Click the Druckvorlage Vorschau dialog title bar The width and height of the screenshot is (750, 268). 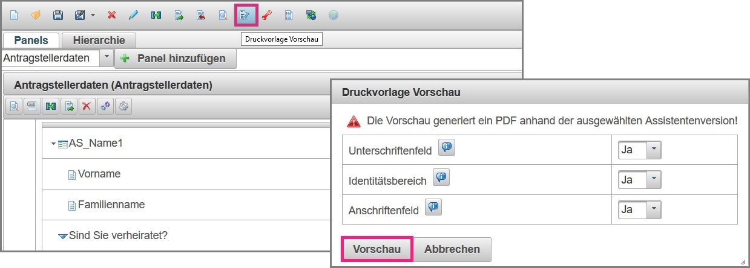coord(541,93)
